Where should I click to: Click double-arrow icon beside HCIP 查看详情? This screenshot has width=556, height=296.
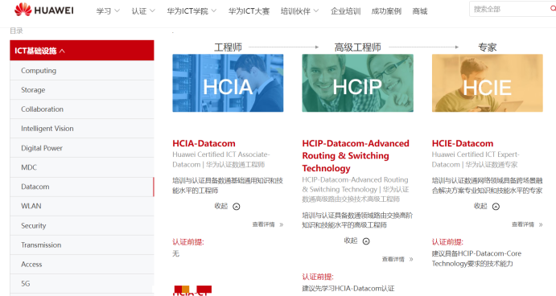pyautogui.click(x=411, y=259)
